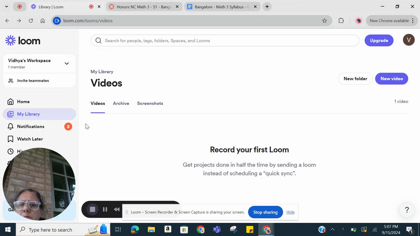Open the help question mark button

407,210
